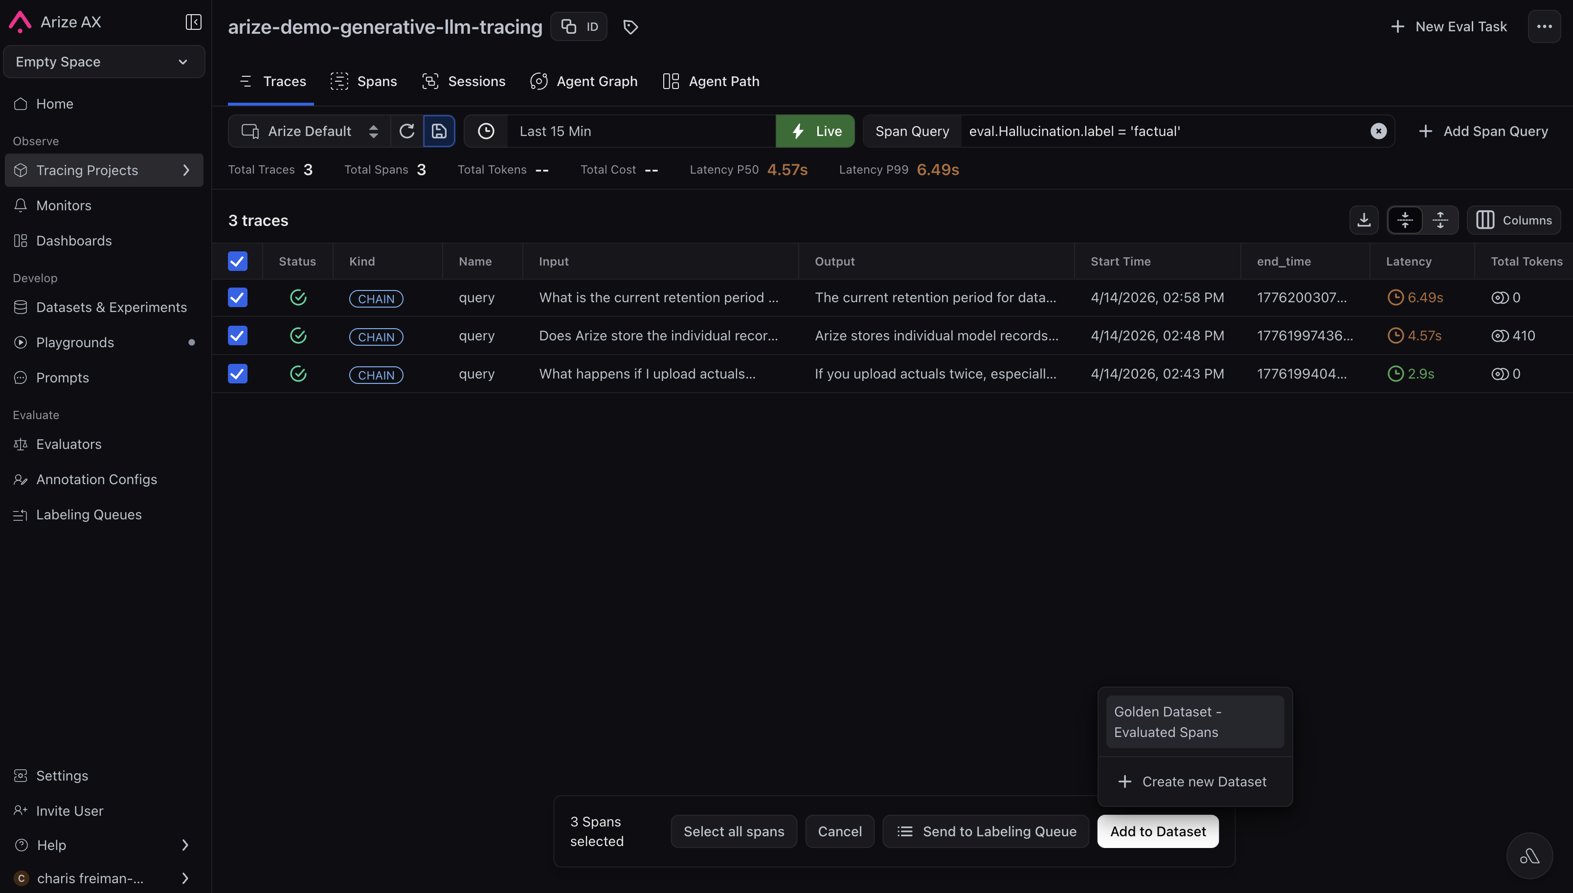Viewport: 1573px width, 893px height.
Task: Click the clock time range icon
Action: (486, 131)
